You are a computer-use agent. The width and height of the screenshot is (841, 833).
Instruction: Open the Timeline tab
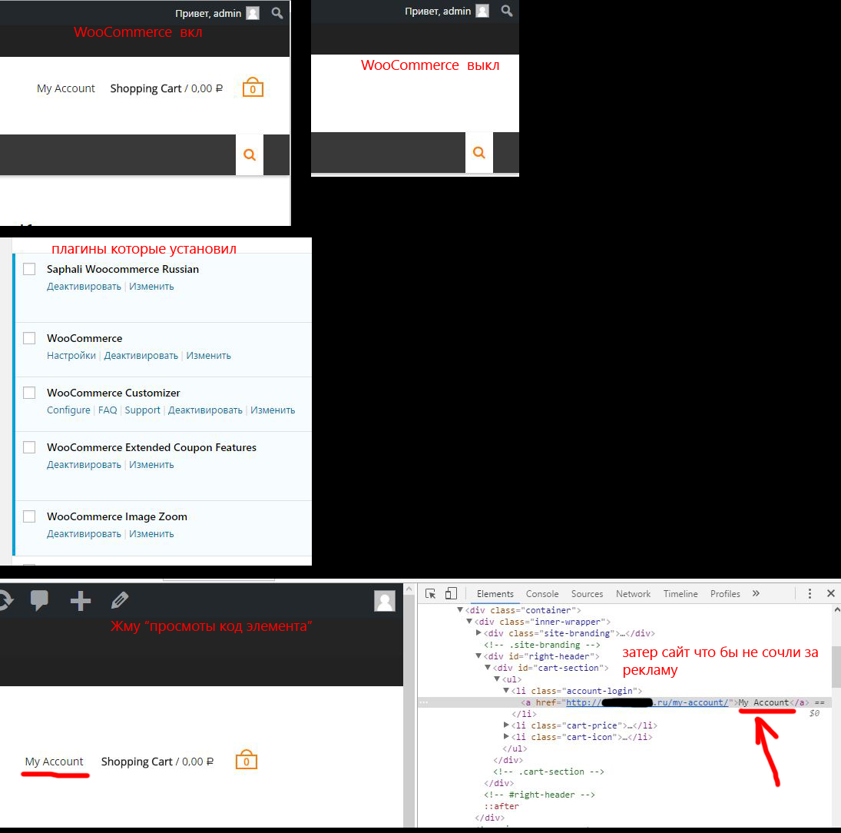tap(680, 593)
